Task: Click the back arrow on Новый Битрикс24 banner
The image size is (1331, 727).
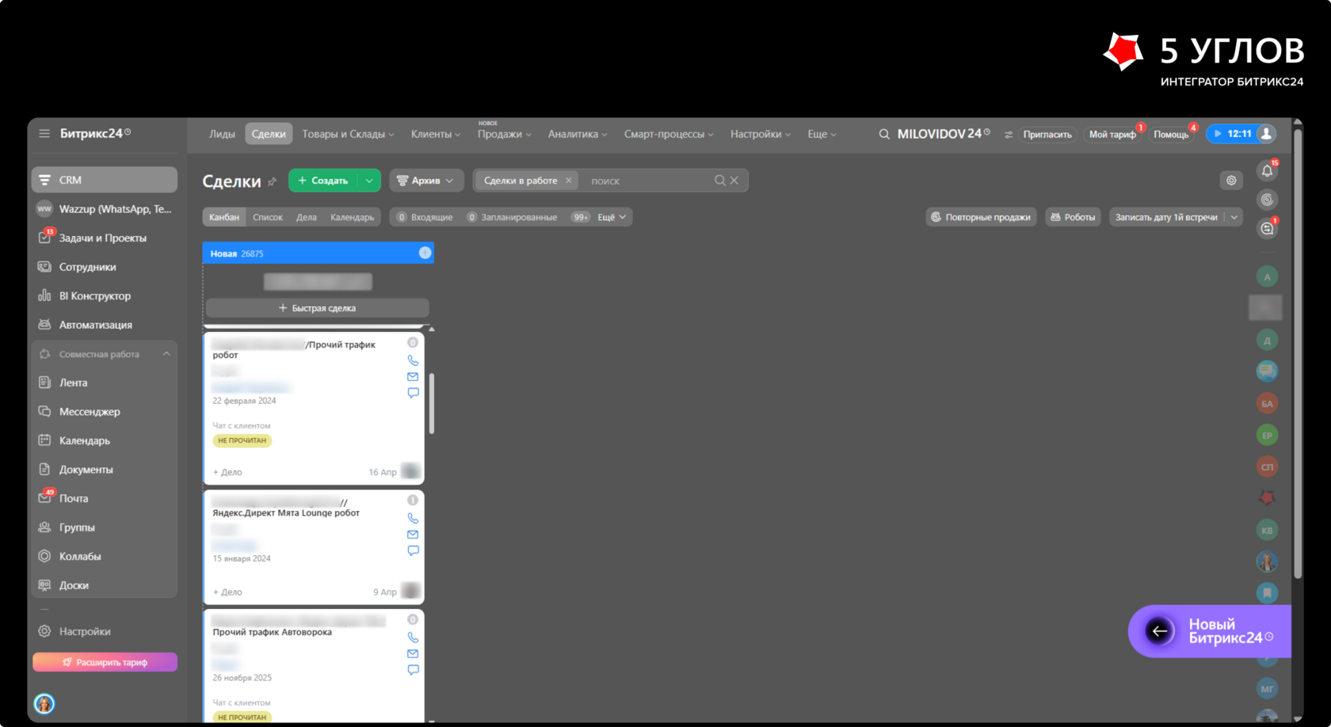Action: point(1160,631)
